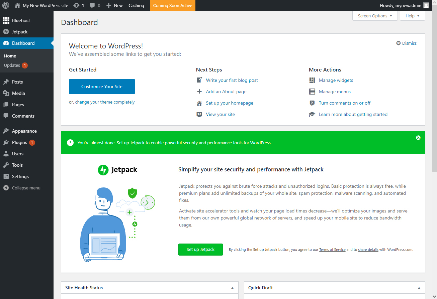
Task: Click the Dismiss X icon on welcome panel
Action: (399, 43)
